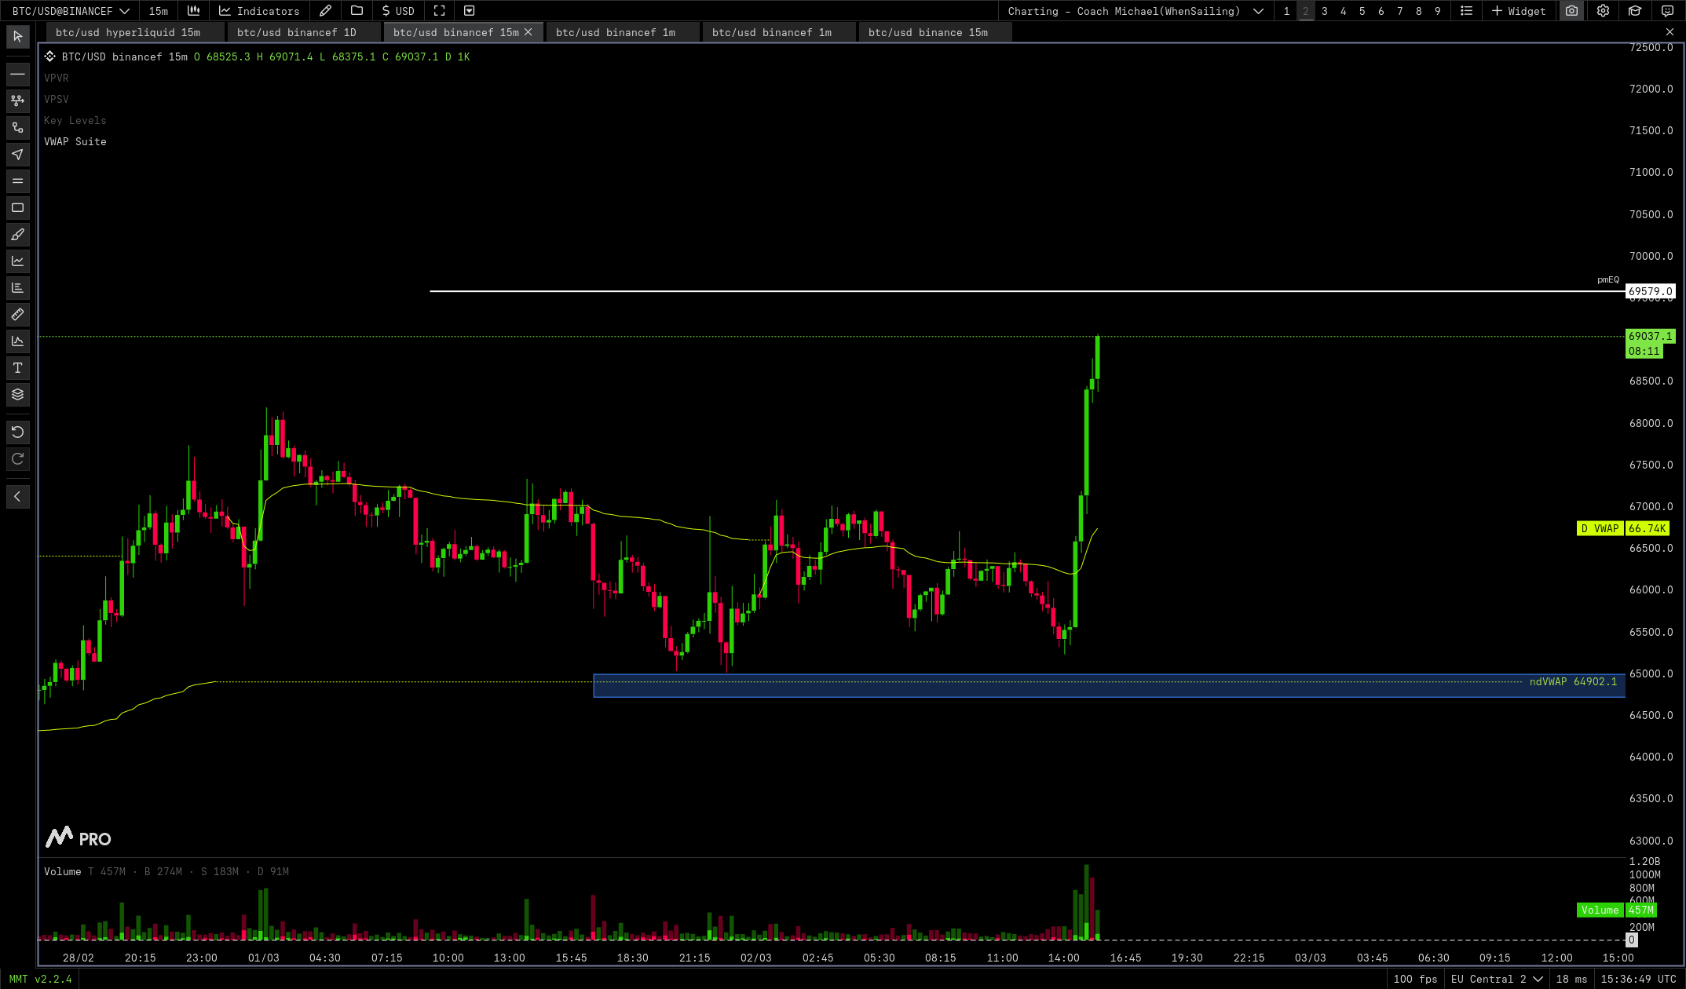Click the add Widget button

[1519, 11]
